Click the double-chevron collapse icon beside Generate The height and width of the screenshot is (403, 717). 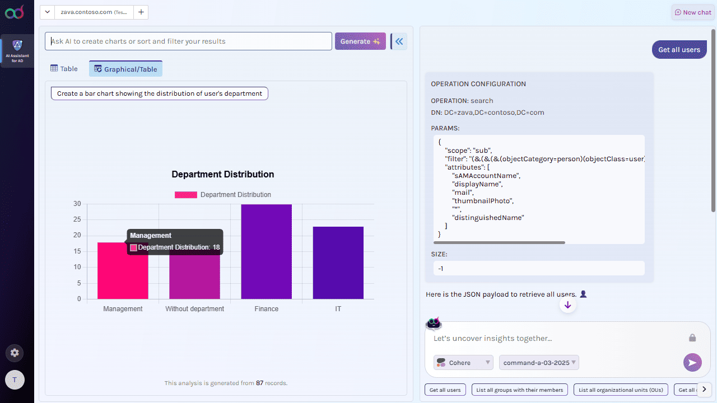coord(398,41)
